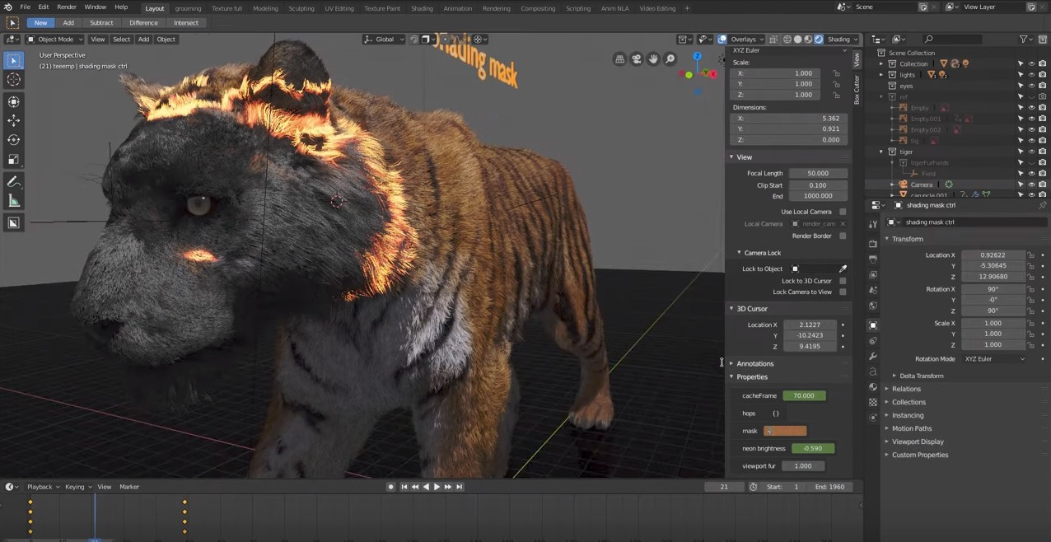
Task: Expand the Annotations panel
Action: pyautogui.click(x=754, y=363)
